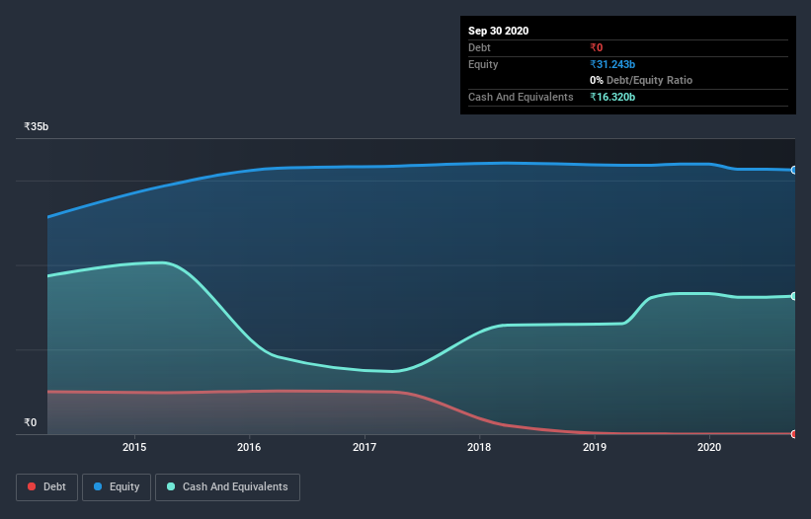The height and width of the screenshot is (519, 811).
Task: Click the ₹0 y-axis label
Action: tap(31, 422)
